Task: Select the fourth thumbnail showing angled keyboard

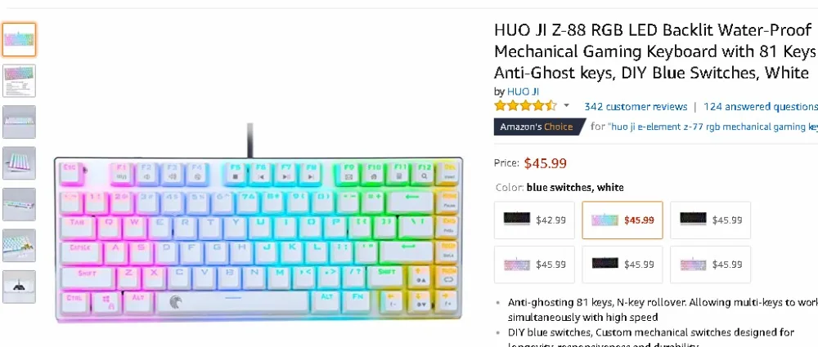Action: pos(19,163)
